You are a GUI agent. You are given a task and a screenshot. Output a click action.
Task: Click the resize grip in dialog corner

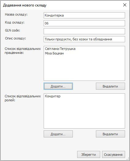tap(128, 159)
